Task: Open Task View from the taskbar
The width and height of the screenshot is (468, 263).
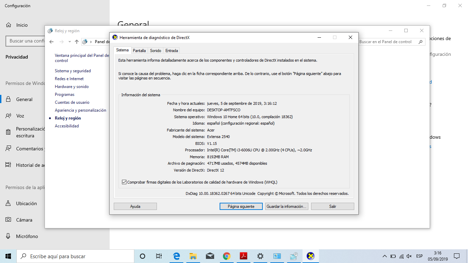Action: pos(159,256)
